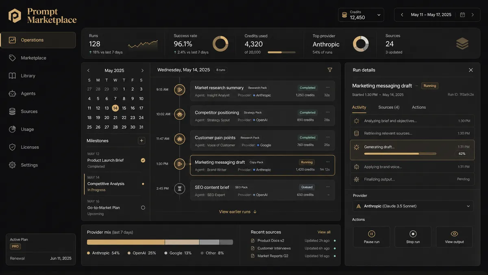This screenshot has height=275, width=488.
Task: Toggle Go-to-Market Plan milestone circle
Action: click(143, 207)
